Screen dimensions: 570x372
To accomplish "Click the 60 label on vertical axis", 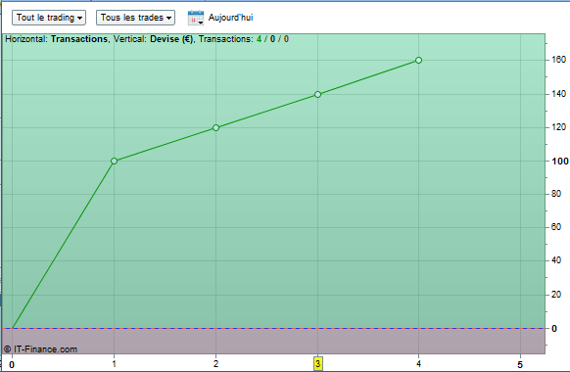I will [556, 227].
